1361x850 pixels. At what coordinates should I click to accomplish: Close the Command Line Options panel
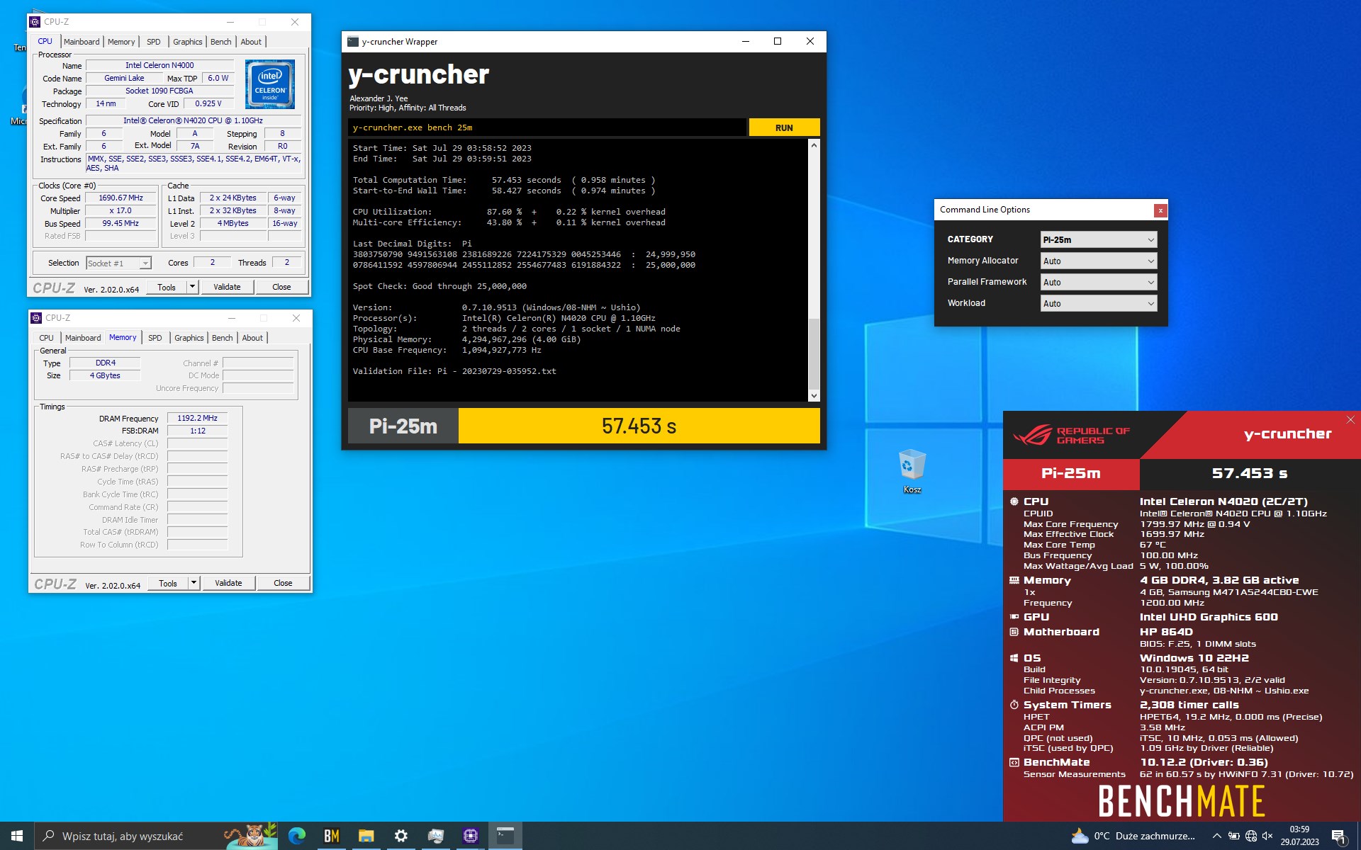click(x=1160, y=210)
